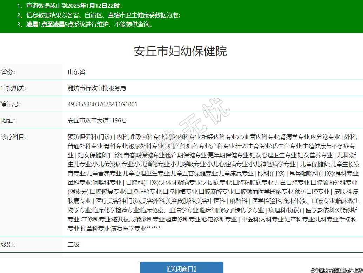
Task: Click the registration number 49385538037078411G1001
Action: (102, 104)
